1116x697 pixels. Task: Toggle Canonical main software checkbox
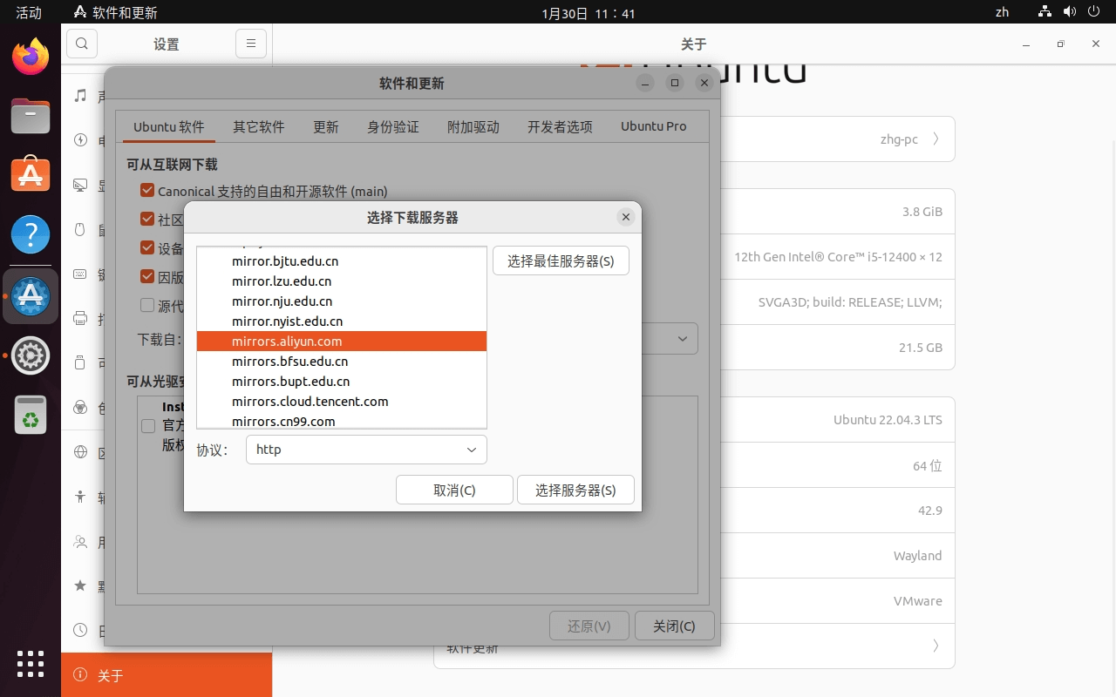(147, 191)
